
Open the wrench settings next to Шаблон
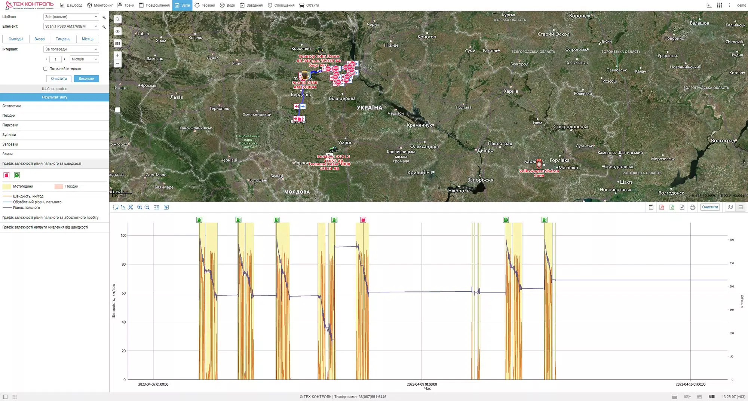pos(104,17)
